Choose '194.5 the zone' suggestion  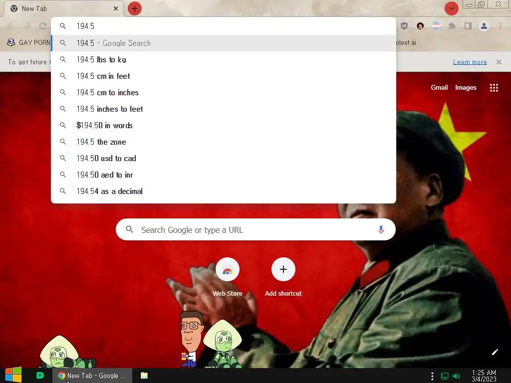(224, 142)
